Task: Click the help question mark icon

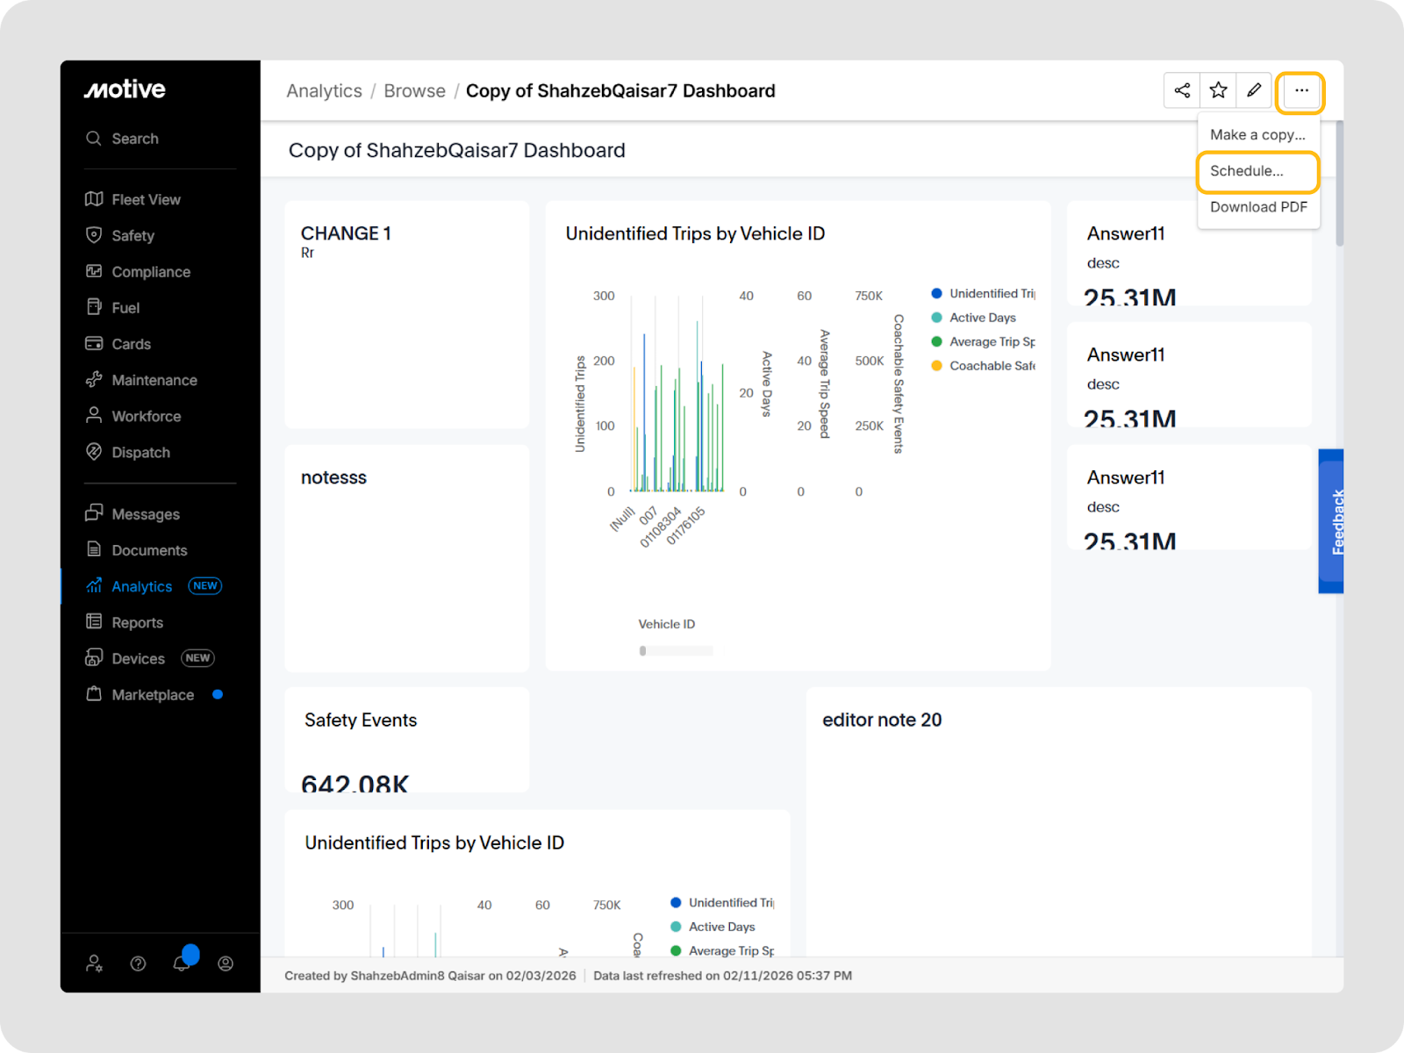Action: point(138,963)
